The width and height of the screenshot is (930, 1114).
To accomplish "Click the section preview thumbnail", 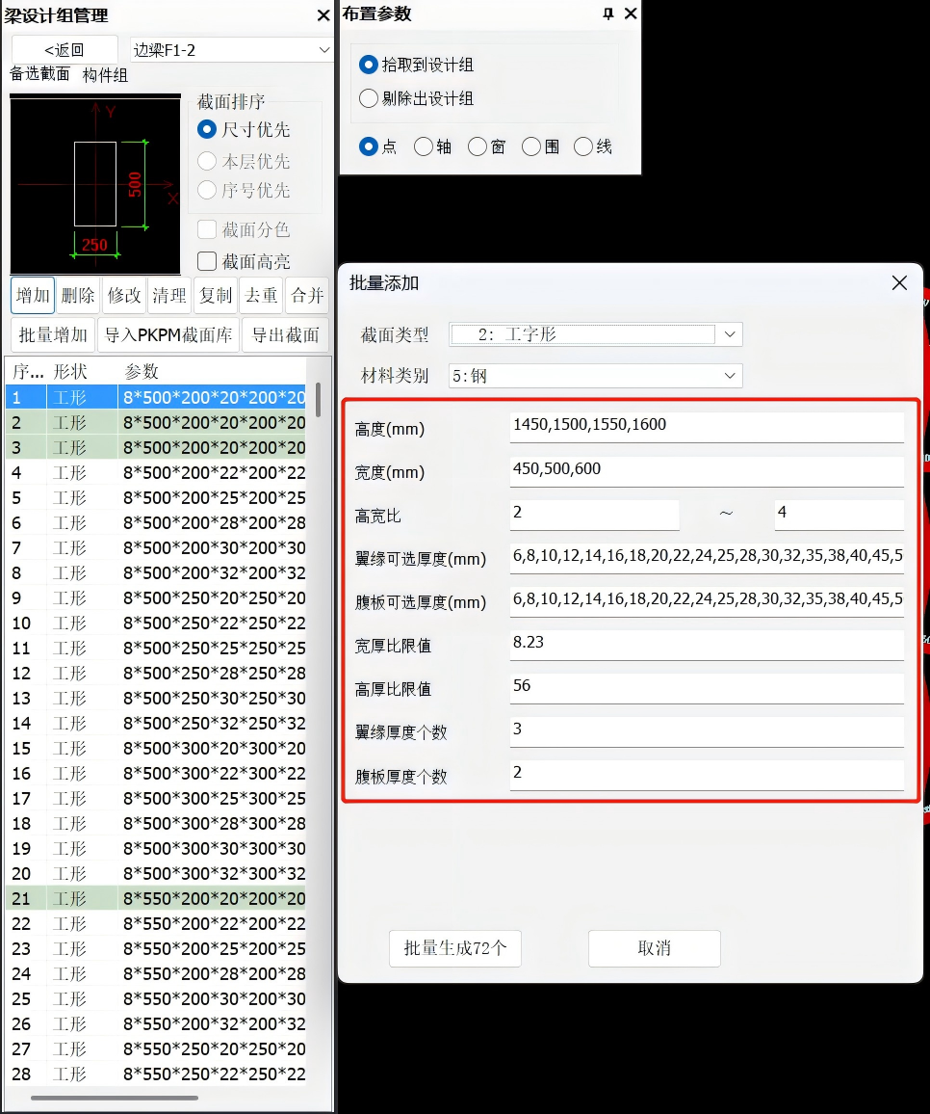I will [95, 185].
